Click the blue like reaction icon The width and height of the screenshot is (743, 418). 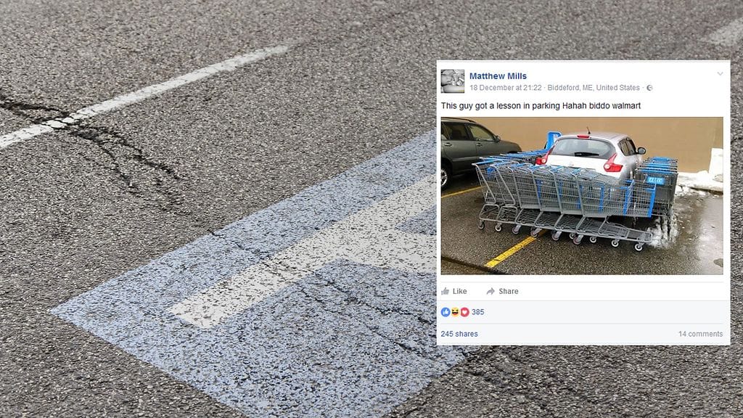coord(446,312)
